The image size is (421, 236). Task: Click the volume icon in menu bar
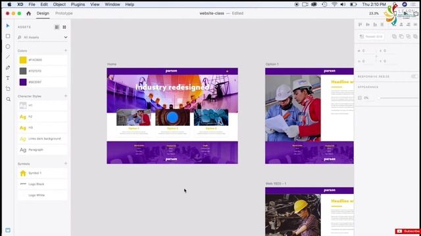coord(343,5)
